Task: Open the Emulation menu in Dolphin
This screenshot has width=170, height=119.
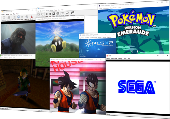Action: 42,11
